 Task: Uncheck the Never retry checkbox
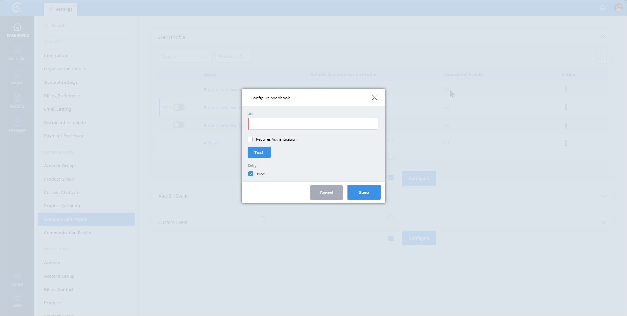251,174
